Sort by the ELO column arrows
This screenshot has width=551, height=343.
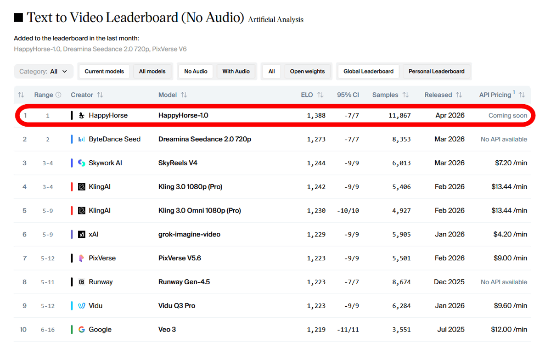(x=320, y=95)
